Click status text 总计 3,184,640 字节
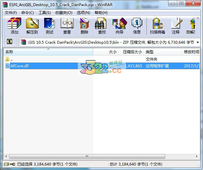The height and width of the screenshot is (170, 203). pyautogui.click(x=136, y=164)
